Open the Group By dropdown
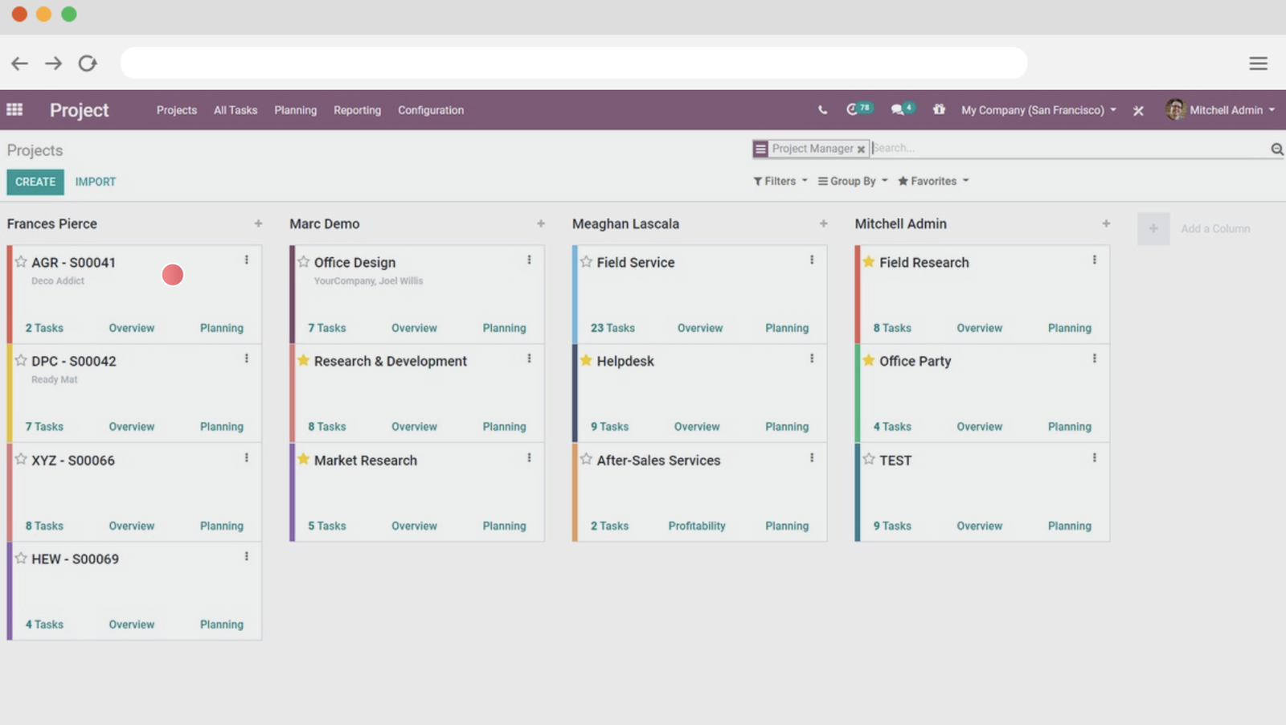The image size is (1286, 725). coord(851,181)
